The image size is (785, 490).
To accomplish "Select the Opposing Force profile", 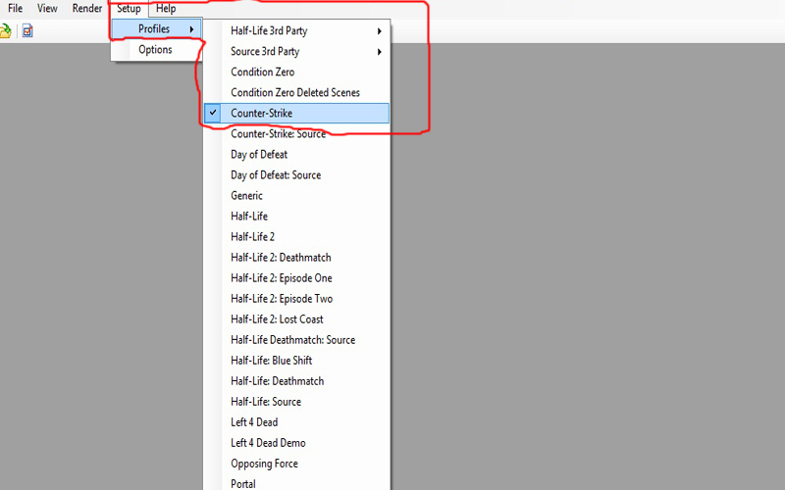I will coord(296,464).
